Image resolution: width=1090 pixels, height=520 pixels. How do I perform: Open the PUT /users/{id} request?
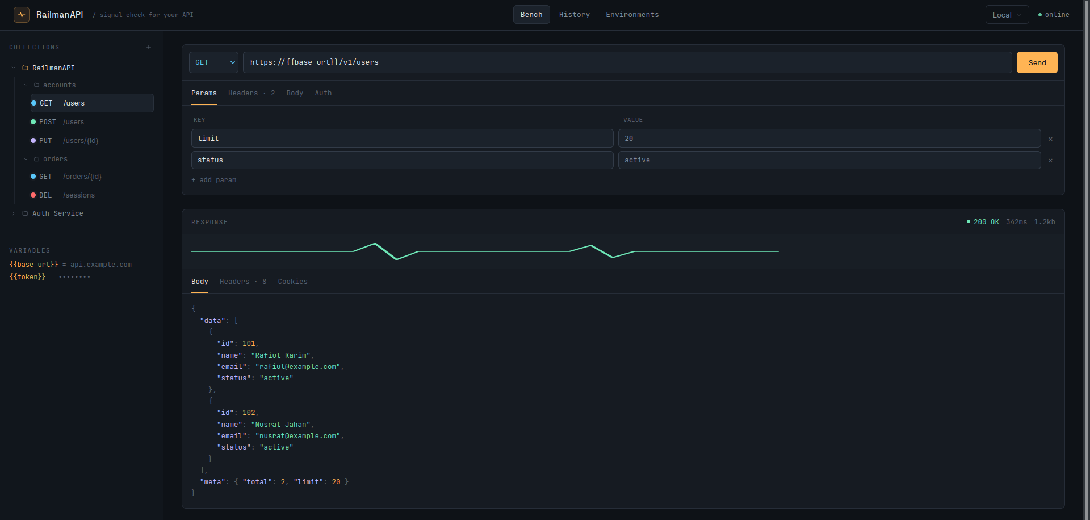pyautogui.click(x=92, y=141)
